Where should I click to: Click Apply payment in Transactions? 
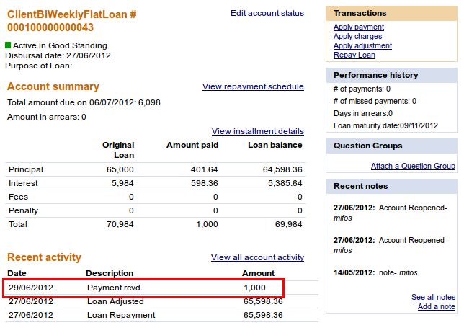tap(358, 27)
